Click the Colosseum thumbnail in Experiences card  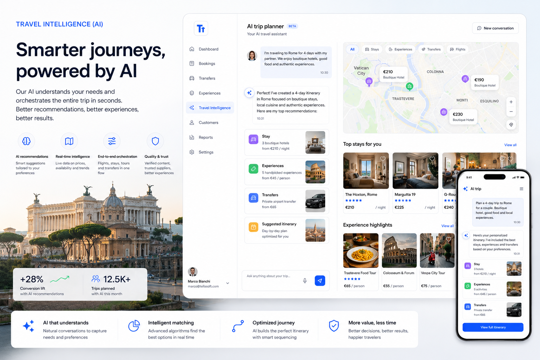(x=315, y=172)
